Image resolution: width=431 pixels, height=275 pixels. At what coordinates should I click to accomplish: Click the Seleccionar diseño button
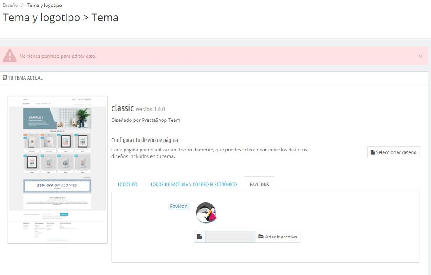[394, 152]
